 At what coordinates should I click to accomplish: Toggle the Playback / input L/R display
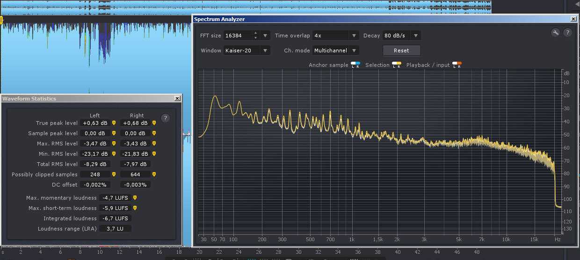457,65
